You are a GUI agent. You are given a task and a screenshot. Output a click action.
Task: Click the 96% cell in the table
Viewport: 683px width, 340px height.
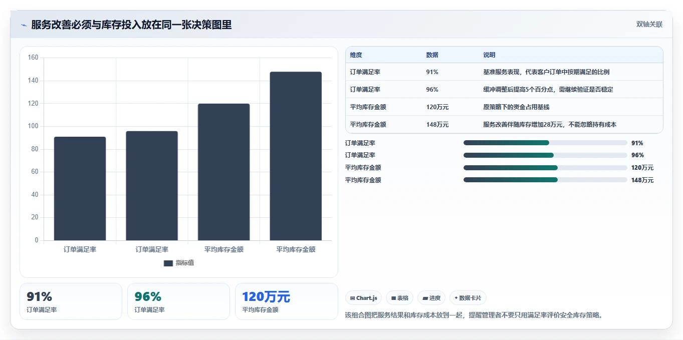pyautogui.click(x=432, y=90)
